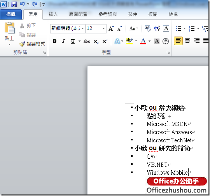Open the 檔案 file tab
This screenshot has height=196, width=210.
coord(11,14)
